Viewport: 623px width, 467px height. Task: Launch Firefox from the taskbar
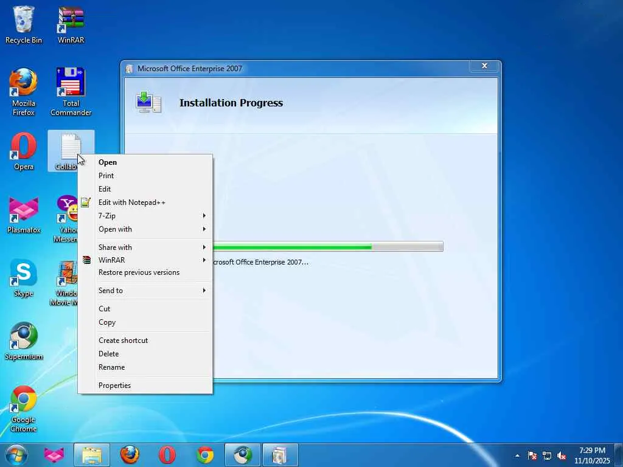130,455
